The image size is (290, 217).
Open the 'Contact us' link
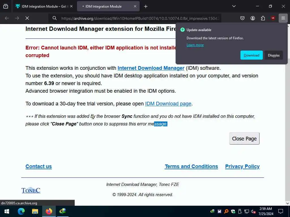coord(39,166)
